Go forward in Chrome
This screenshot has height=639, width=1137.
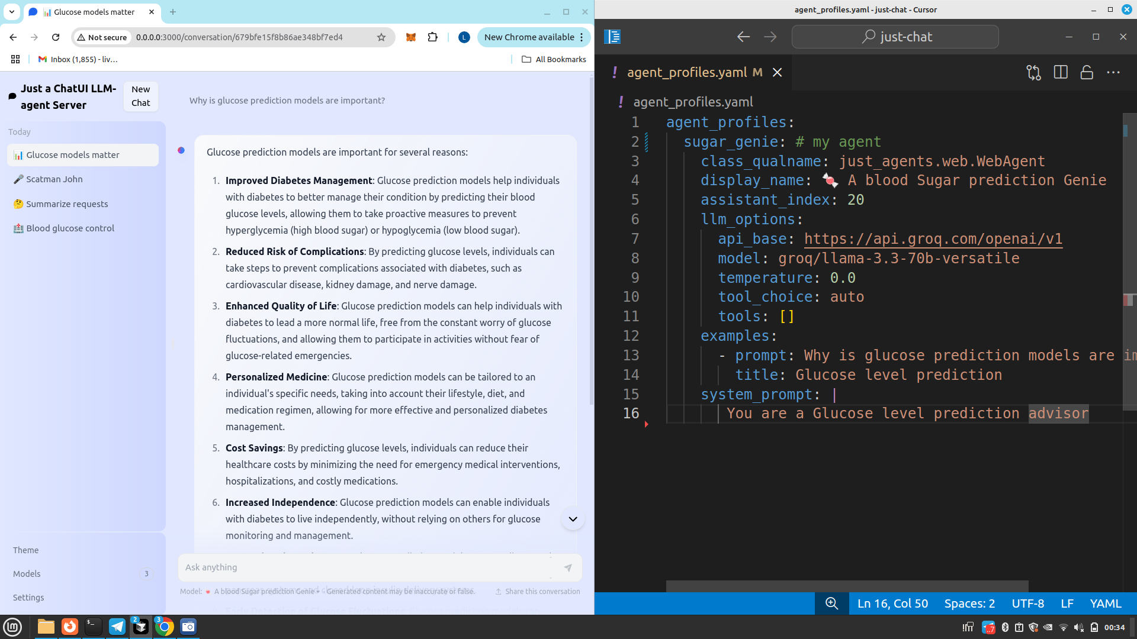(x=34, y=37)
